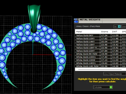Viewport: 126px width, 94px height.
Task: Select the White Gold:14K PdW row
Action: coord(101,66)
